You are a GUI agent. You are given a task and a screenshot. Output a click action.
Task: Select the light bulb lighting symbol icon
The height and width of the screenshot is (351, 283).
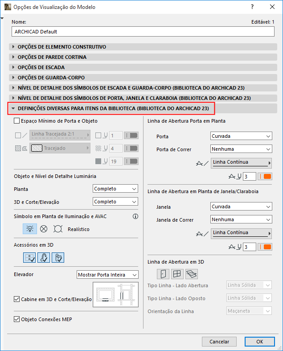coord(30,229)
